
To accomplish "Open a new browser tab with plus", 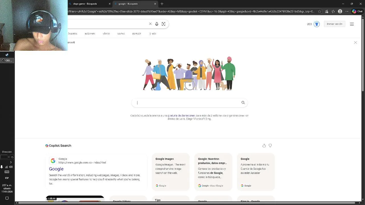I will [x=162, y=4].
